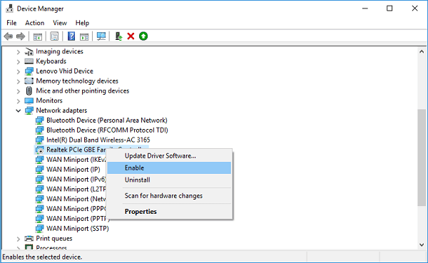Expand Mice and other pointing devices
Screen dimensions: 428x263
[19, 91]
